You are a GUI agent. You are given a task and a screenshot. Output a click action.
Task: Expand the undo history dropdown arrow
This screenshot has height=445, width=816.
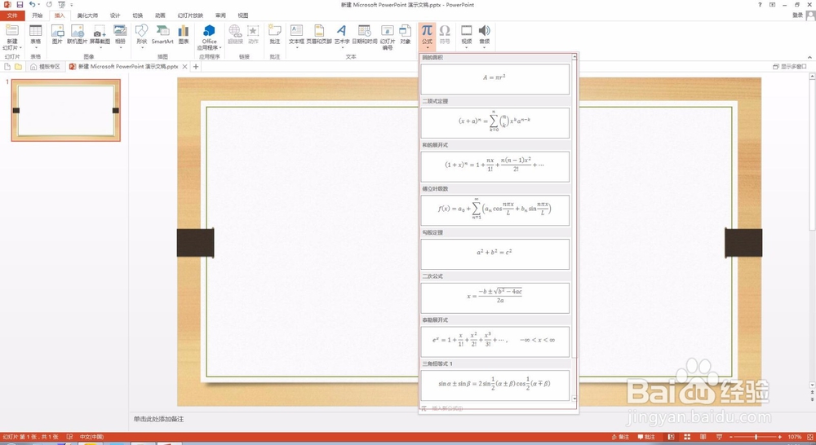tap(39, 5)
